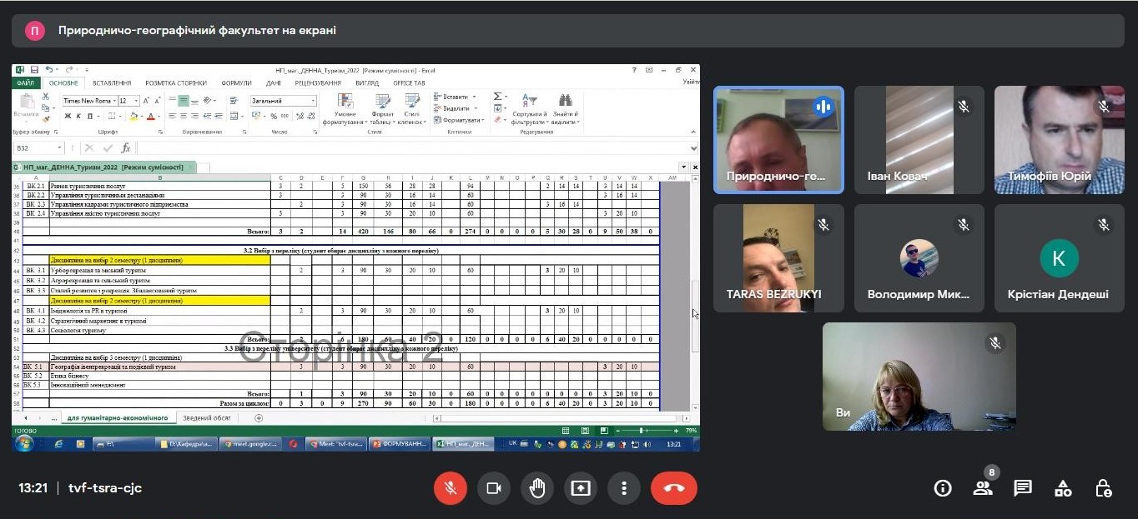
Task: Select the НП_маг._ДЕННА_Туризм_2022 workbook tab
Action: pos(104,167)
